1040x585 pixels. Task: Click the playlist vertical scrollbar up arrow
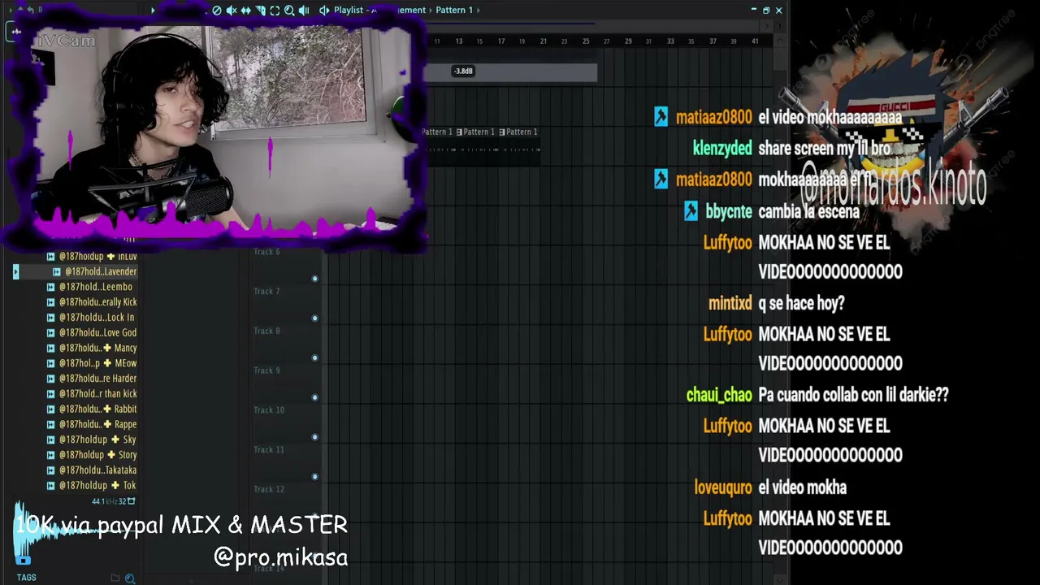779,41
